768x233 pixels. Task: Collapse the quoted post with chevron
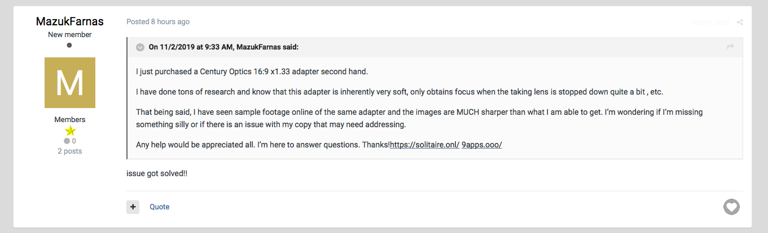pyautogui.click(x=140, y=47)
